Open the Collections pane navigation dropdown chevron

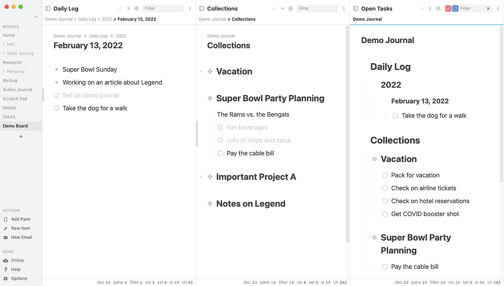[x=282, y=8]
